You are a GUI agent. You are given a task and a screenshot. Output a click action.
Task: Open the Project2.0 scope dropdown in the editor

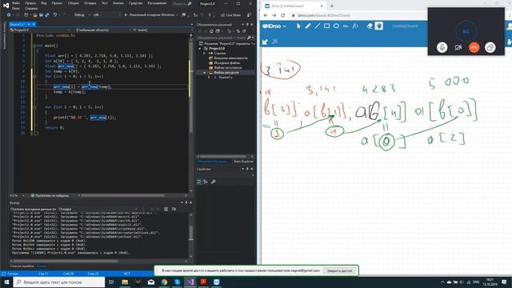[40, 30]
